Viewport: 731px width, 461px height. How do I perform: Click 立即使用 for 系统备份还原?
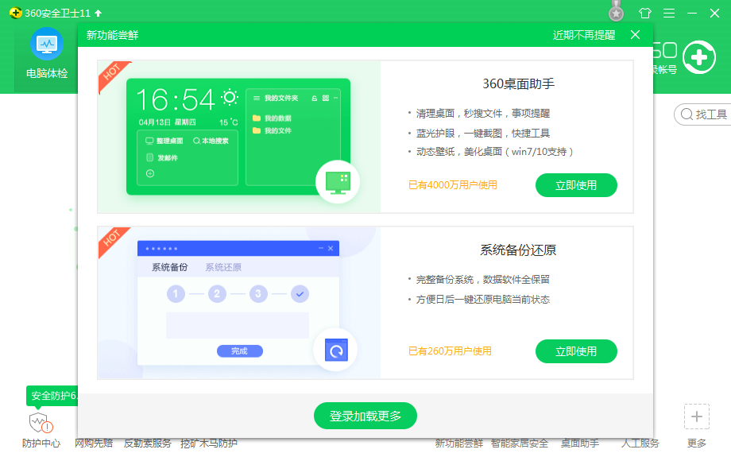click(576, 351)
